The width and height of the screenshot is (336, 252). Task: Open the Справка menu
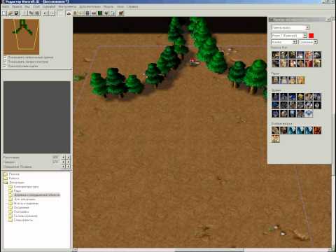coord(132,6)
